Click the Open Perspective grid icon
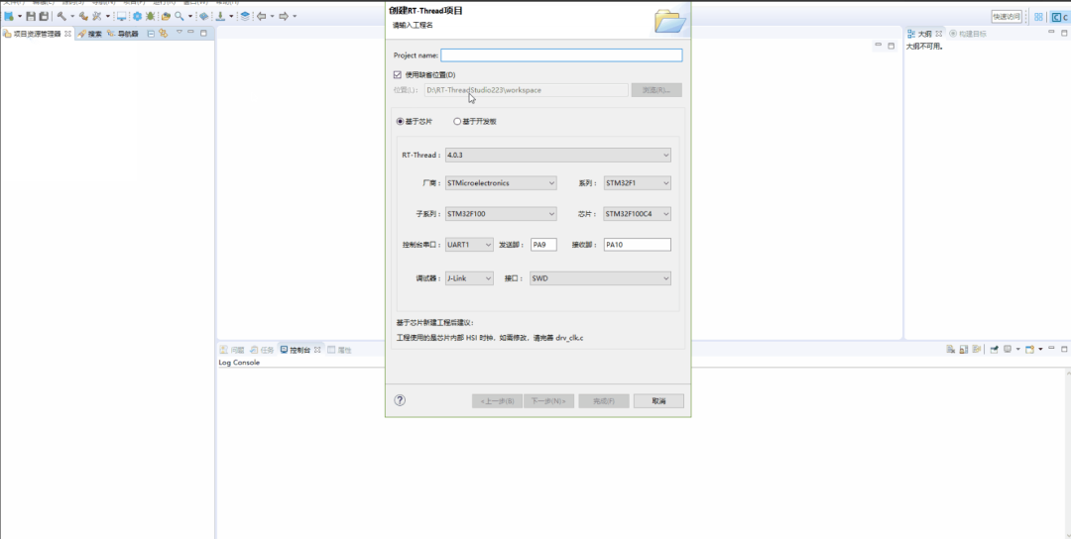This screenshot has height=539, width=1071. pos(1038,17)
